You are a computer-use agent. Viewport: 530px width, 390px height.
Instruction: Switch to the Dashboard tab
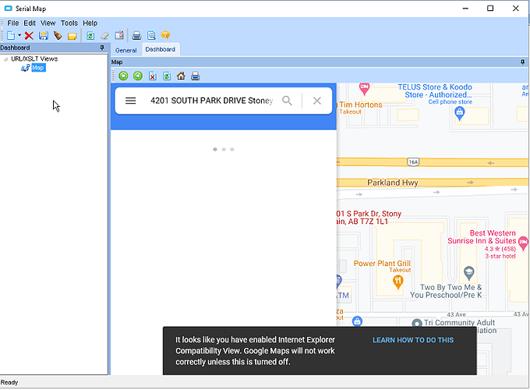point(161,49)
